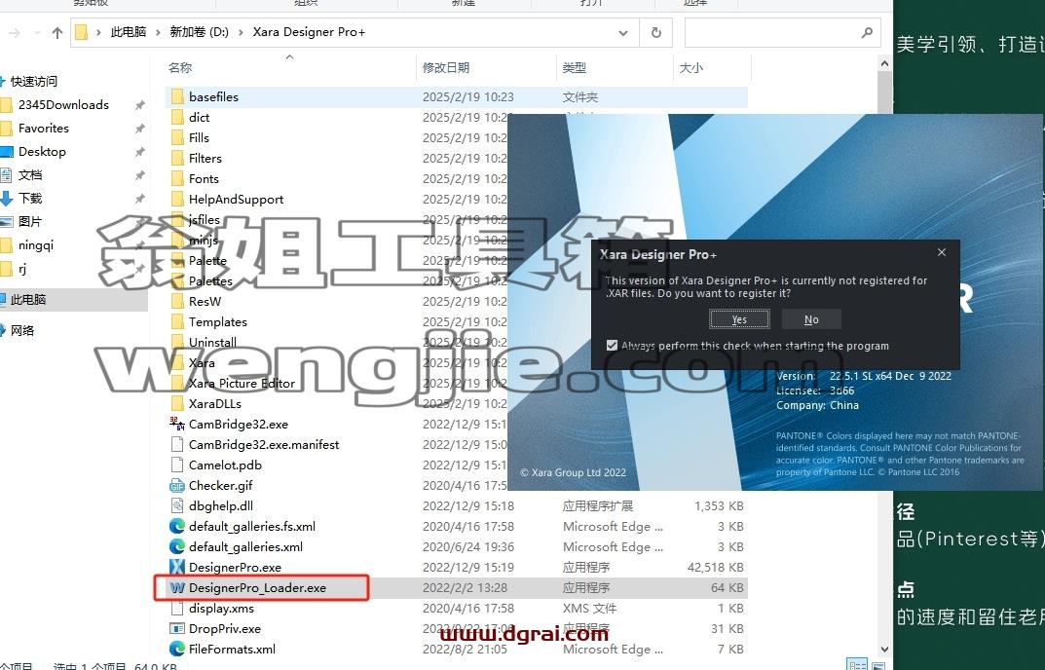
Task: Click 2022/2/2 13:28 date cell
Action: tap(465, 588)
